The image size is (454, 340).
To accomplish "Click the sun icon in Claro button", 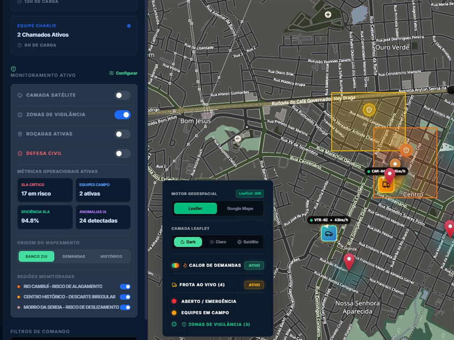I will point(211,242).
